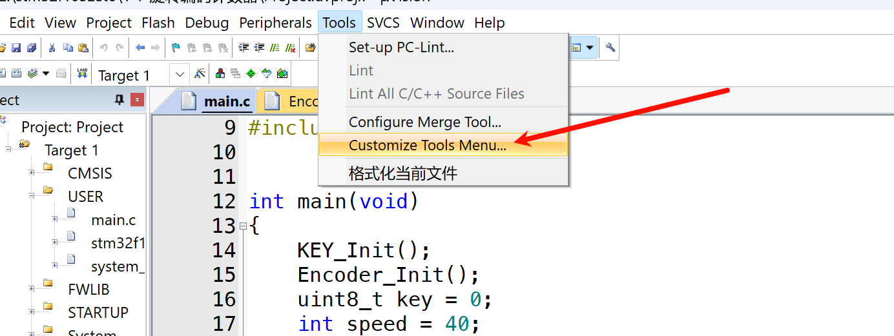This screenshot has height=336, width=894.
Task: Expand the main.c file node in tree
Action: coord(55,219)
